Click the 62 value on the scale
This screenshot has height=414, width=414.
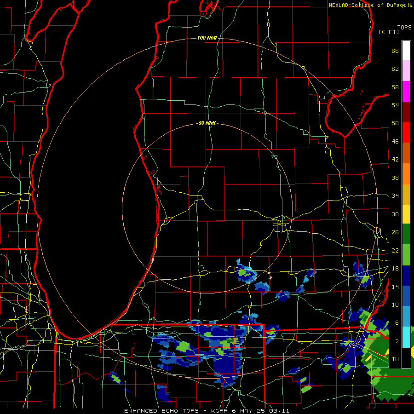pos(395,69)
